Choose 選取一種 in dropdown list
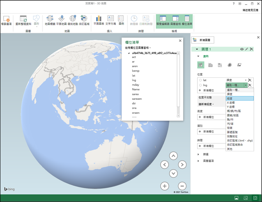Viewport: 262px width, 202px height. click(x=240, y=90)
